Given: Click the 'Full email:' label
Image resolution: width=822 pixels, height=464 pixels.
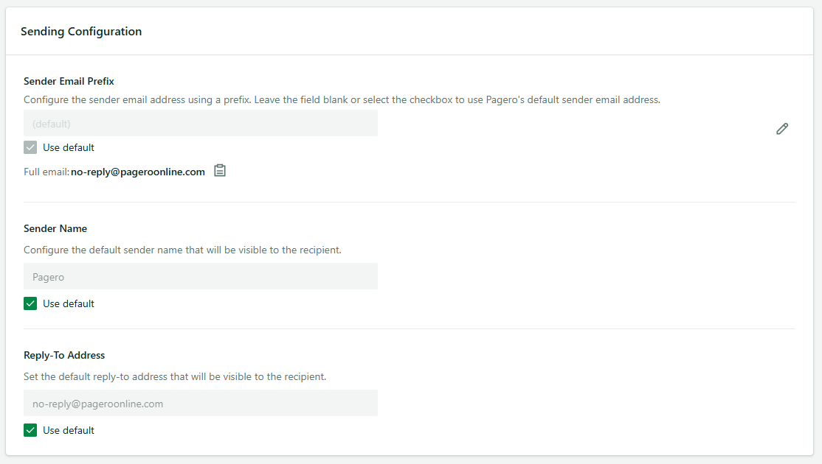Looking at the screenshot, I should click(46, 172).
